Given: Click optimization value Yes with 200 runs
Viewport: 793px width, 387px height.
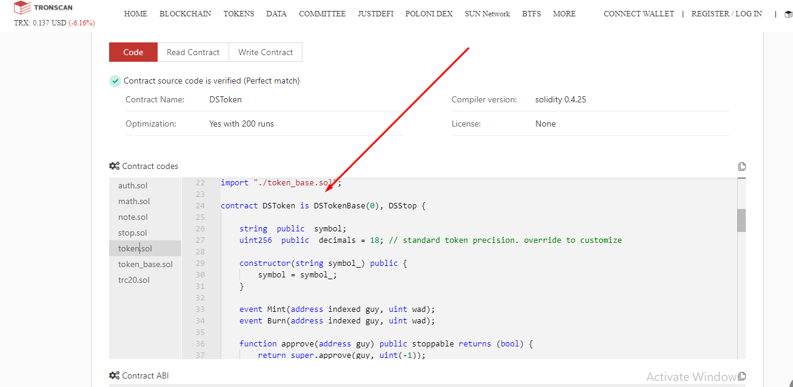Looking at the screenshot, I should click(241, 124).
